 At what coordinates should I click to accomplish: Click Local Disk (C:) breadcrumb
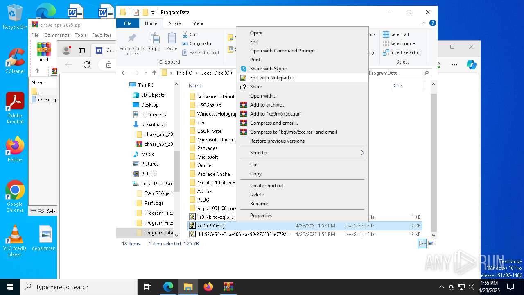(x=217, y=73)
